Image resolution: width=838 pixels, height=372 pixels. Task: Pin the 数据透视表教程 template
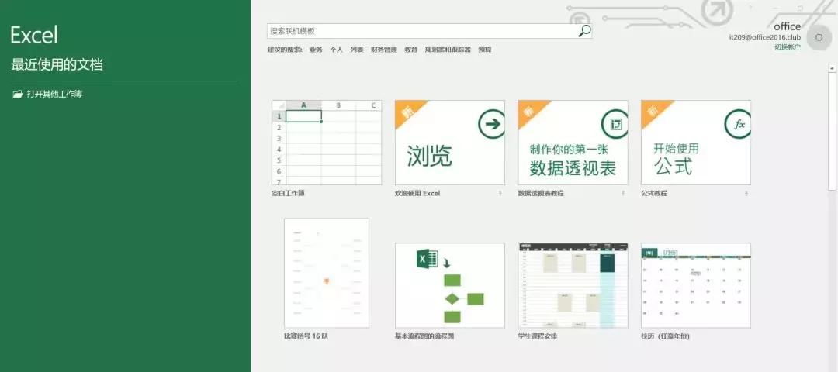[623, 193]
